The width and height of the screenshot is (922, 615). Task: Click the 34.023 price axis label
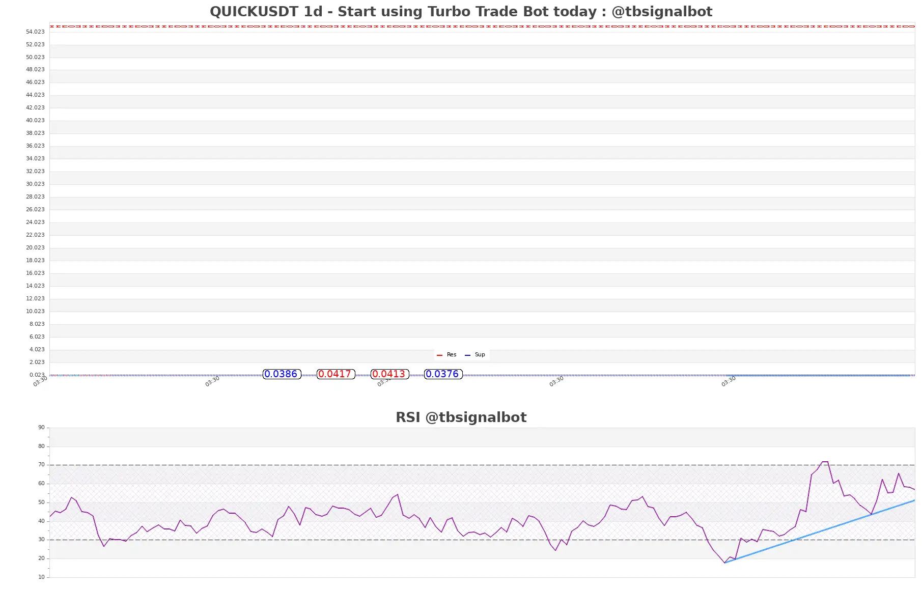pos(35,159)
